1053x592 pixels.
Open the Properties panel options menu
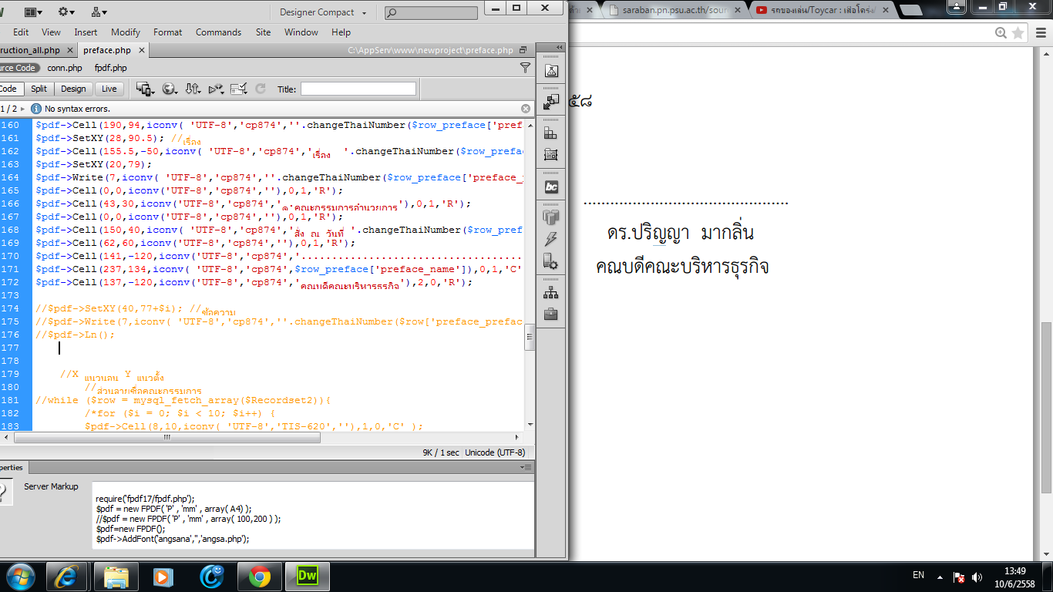point(526,467)
